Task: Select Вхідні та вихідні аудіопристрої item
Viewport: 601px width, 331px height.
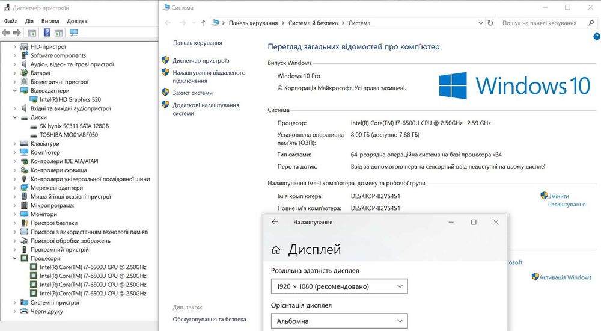Action: click(70, 108)
